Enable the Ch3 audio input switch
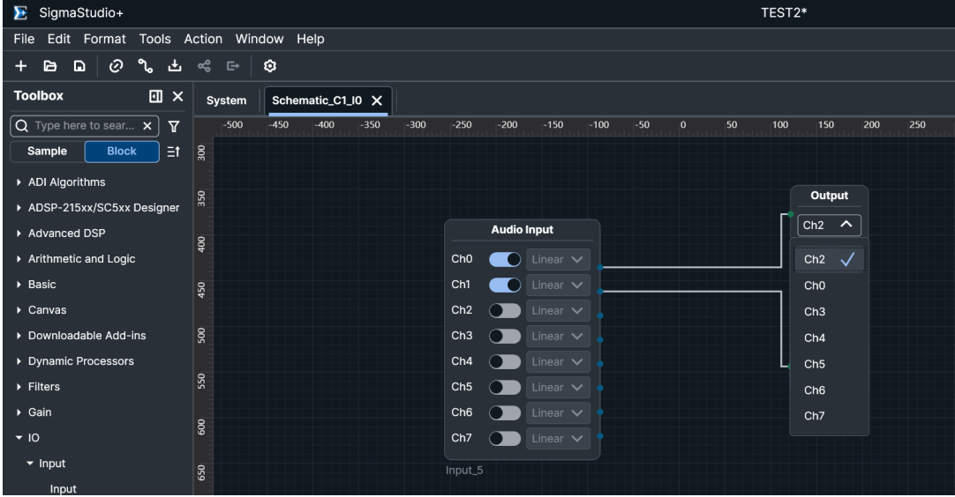This screenshot has height=497, width=955. (505, 337)
